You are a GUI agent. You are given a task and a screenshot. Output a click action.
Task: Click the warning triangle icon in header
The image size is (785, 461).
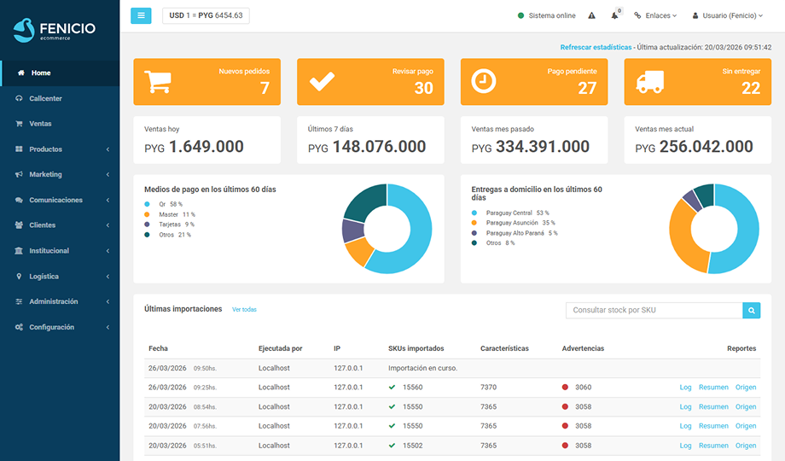pyautogui.click(x=592, y=15)
